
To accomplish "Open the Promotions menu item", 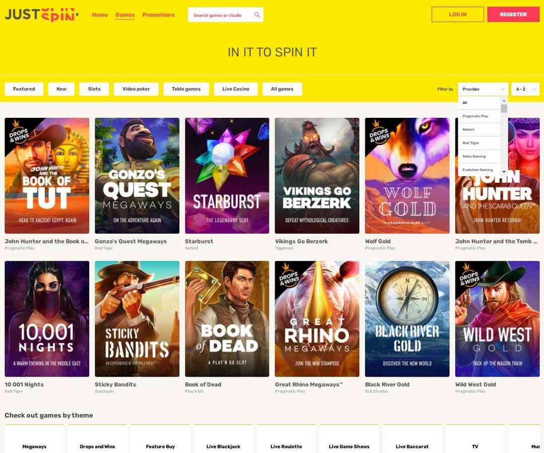I will tap(159, 15).
